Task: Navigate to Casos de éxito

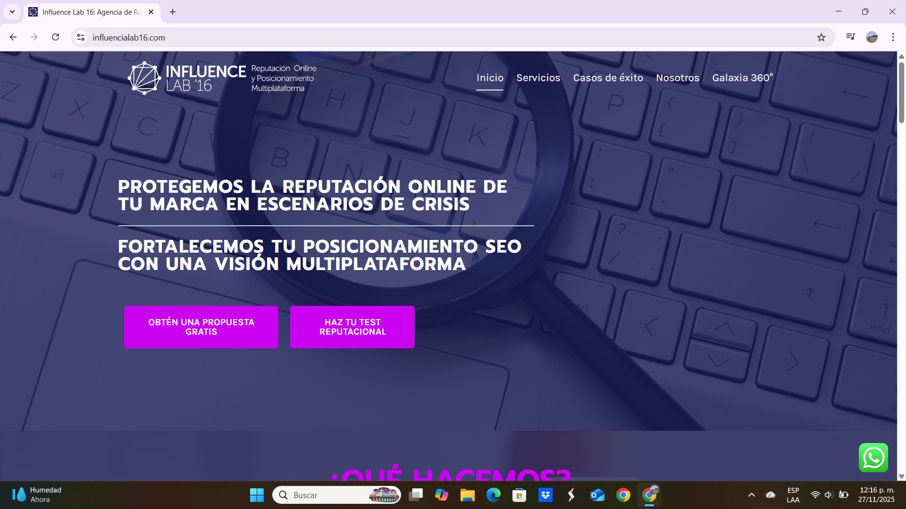Action: (x=608, y=78)
